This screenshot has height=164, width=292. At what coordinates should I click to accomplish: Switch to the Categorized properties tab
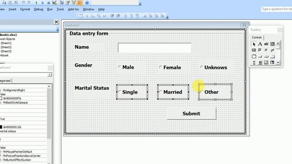pos(5,81)
